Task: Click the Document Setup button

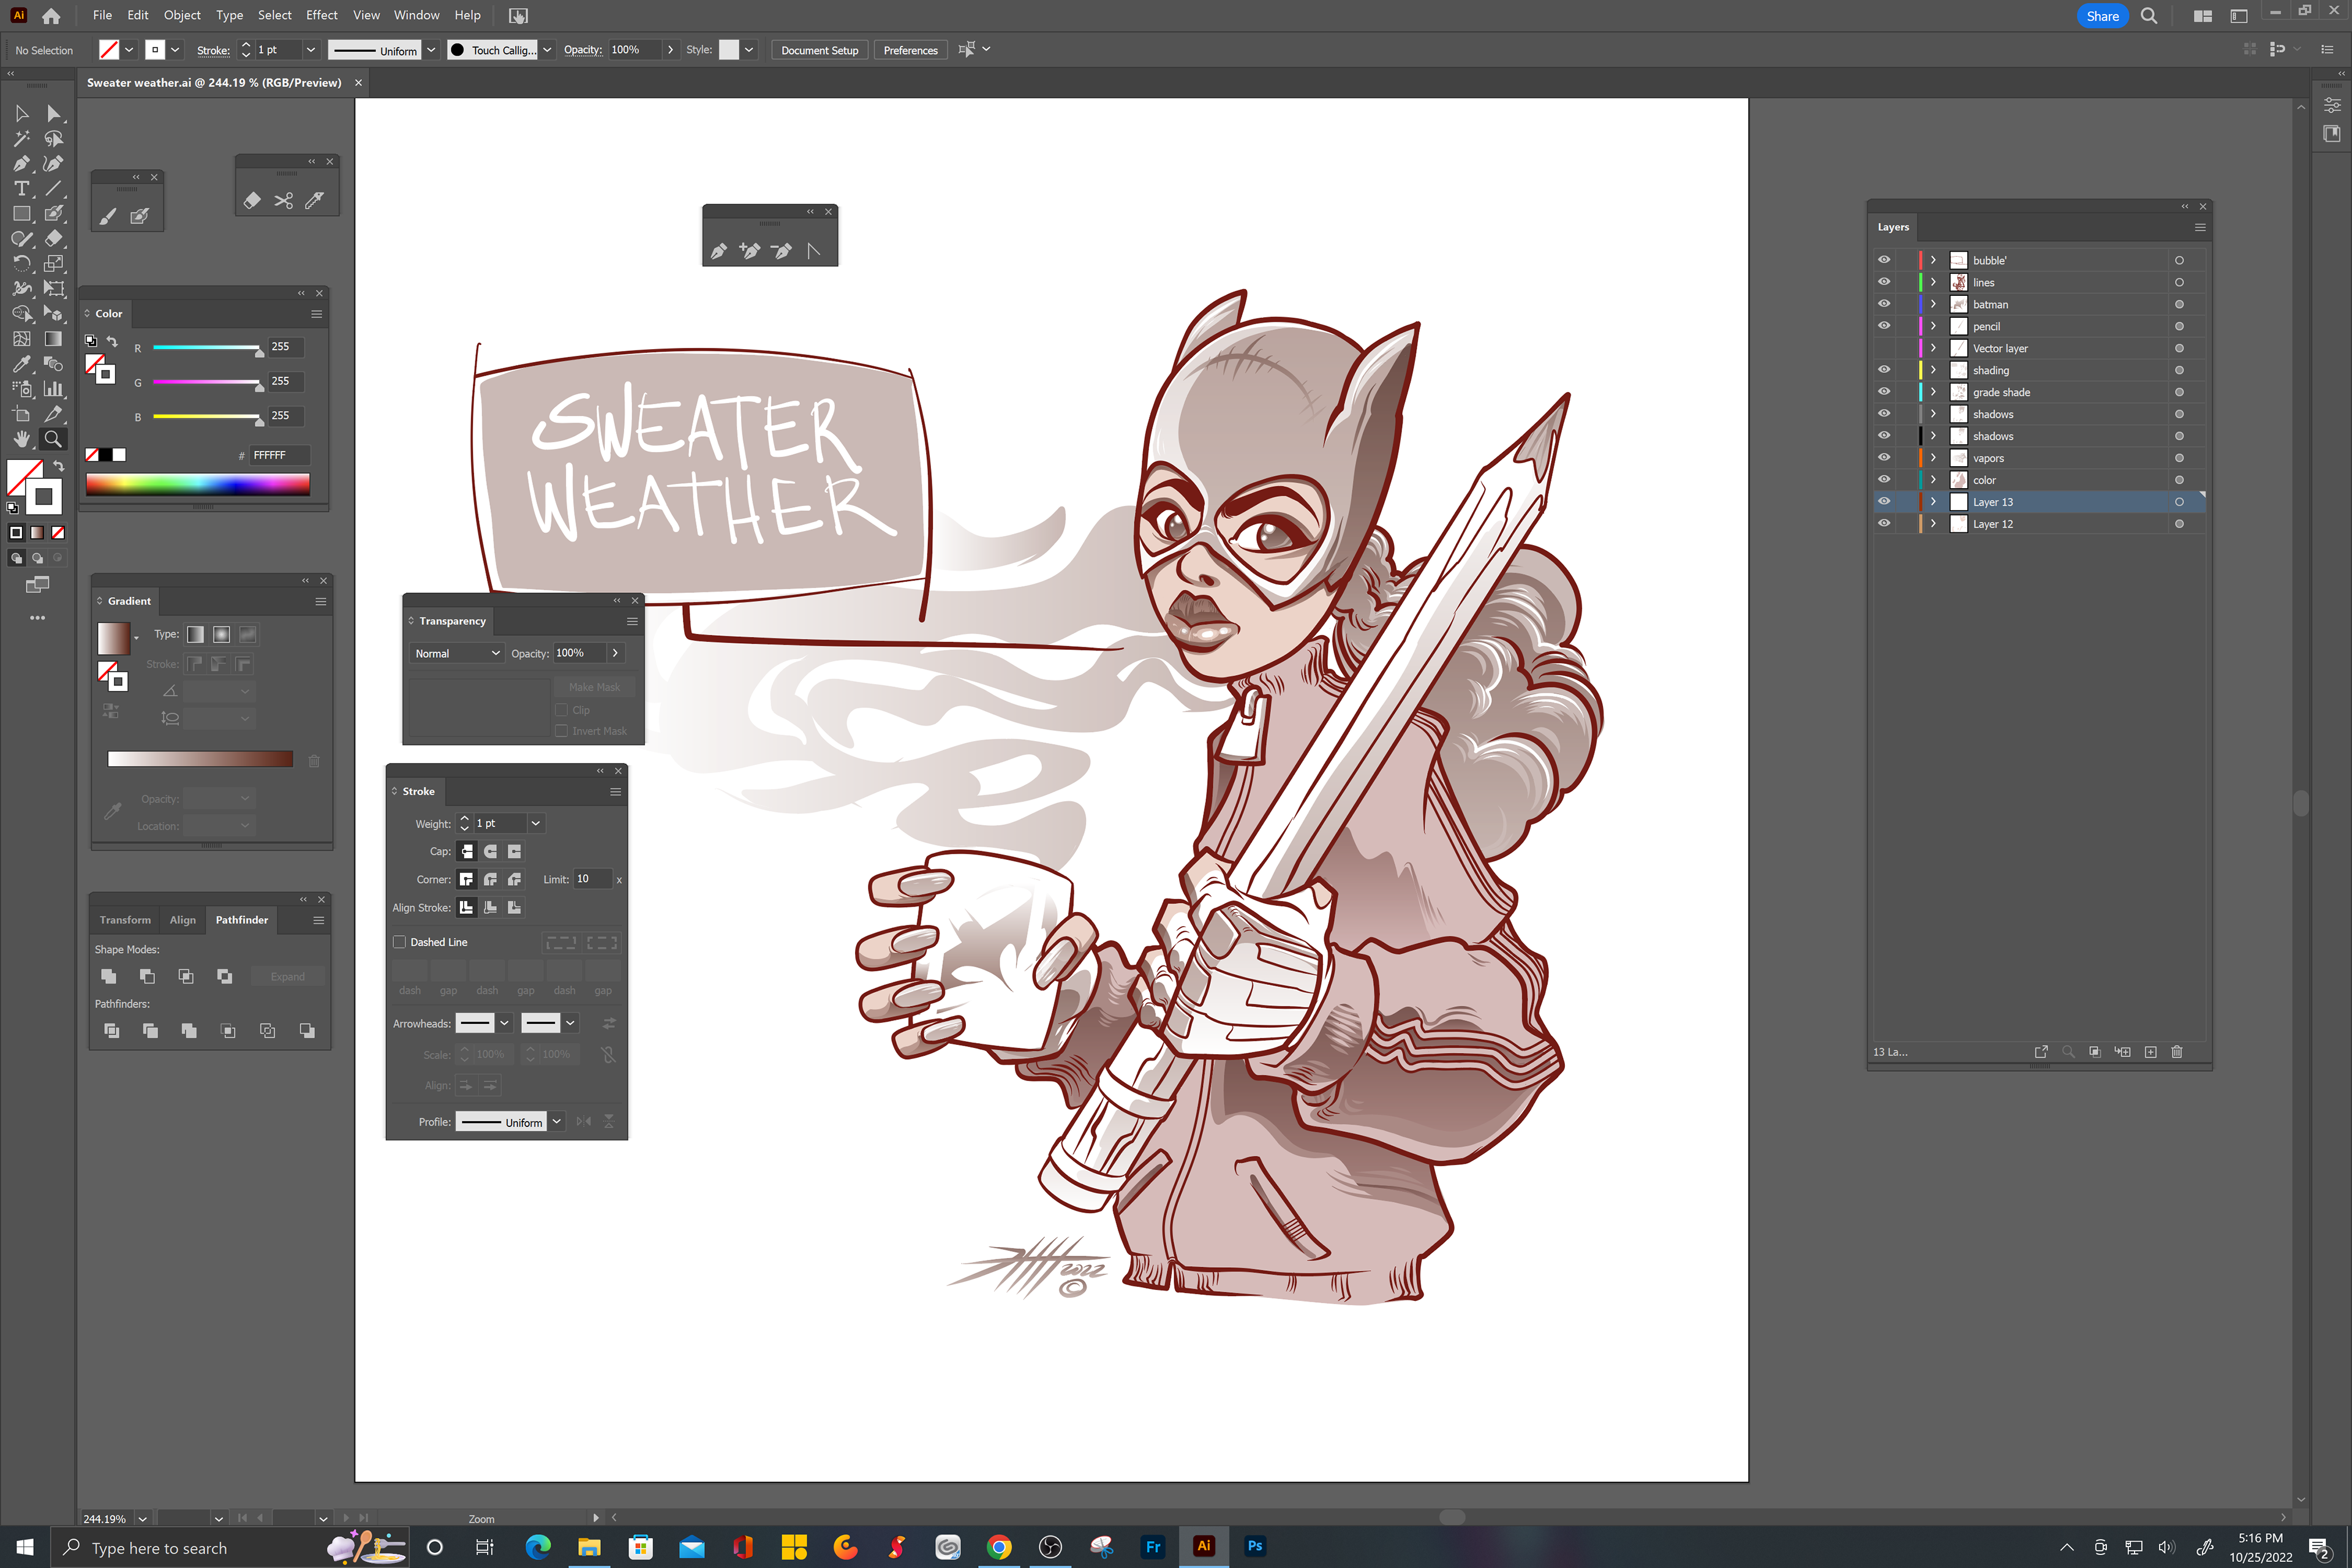Action: coord(819,50)
